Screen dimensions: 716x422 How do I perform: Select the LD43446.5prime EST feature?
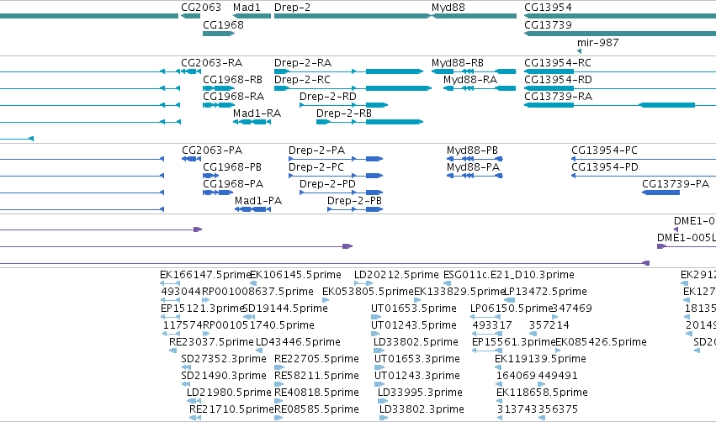tap(259, 351)
